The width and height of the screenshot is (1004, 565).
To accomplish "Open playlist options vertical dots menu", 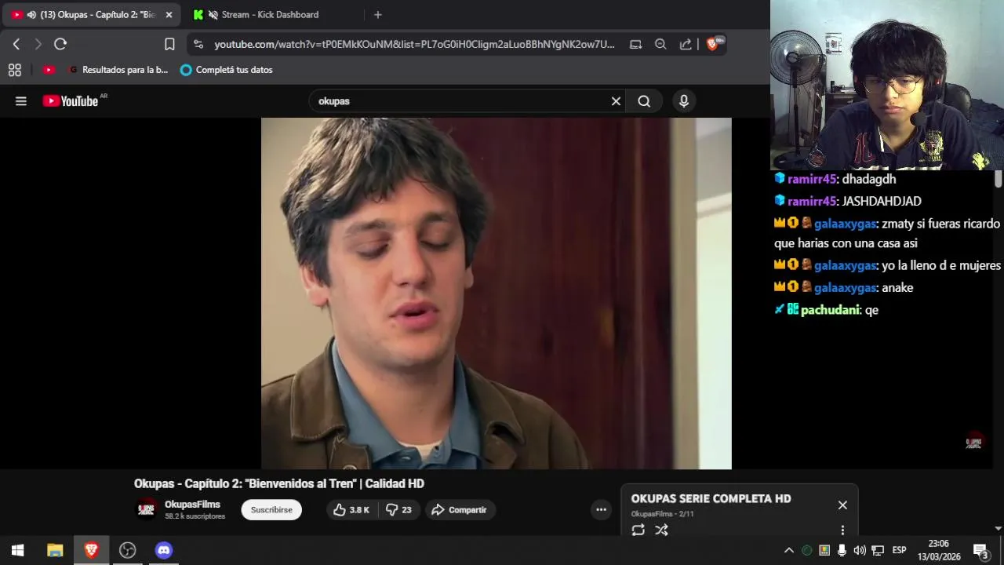I will 842,530.
